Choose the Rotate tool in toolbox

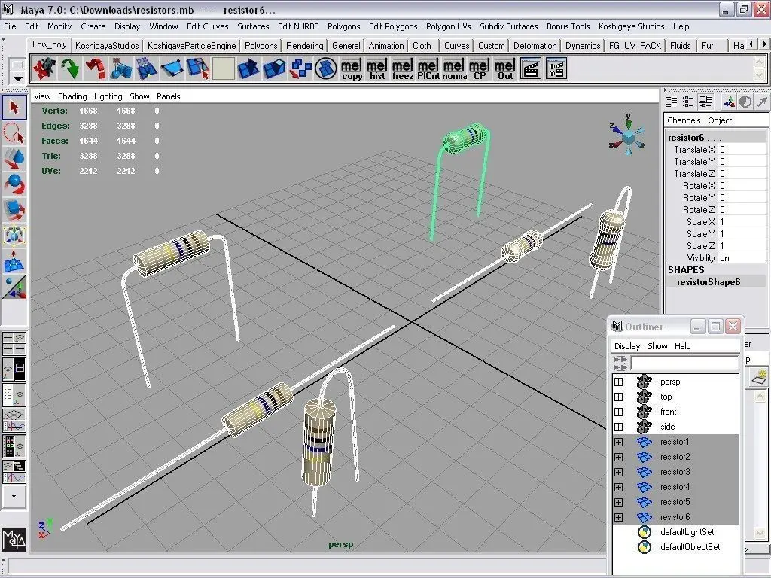click(x=14, y=184)
